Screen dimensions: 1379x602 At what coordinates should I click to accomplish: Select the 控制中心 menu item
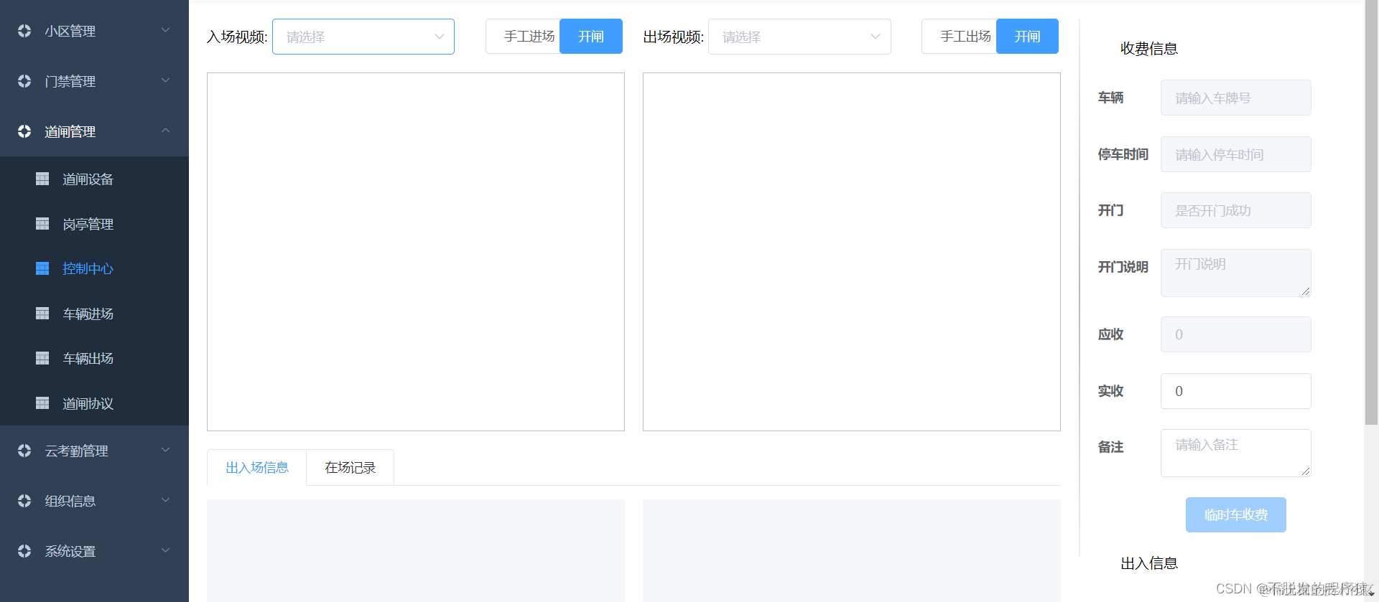94,269
